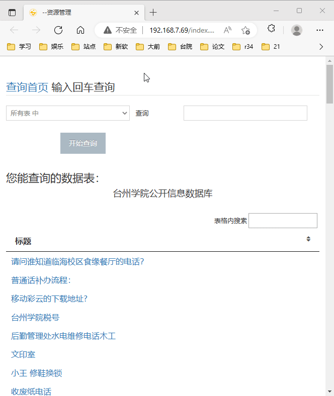The width and height of the screenshot is (334, 396).
Task: Click the 查询首页 link
Action: pyautogui.click(x=27, y=87)
